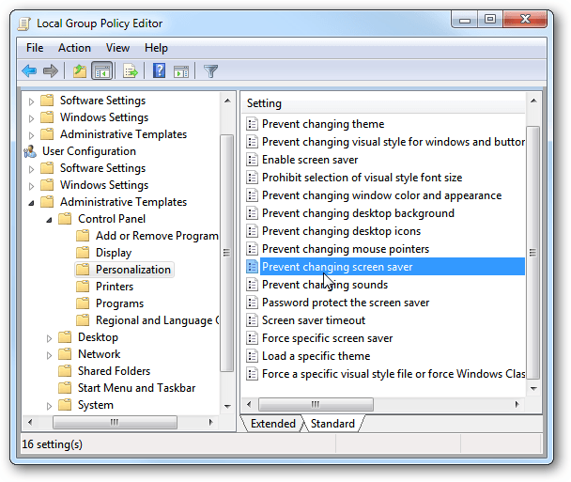
Task: Minimize the Local Group Policy Editor window
Action: point(464,20)
